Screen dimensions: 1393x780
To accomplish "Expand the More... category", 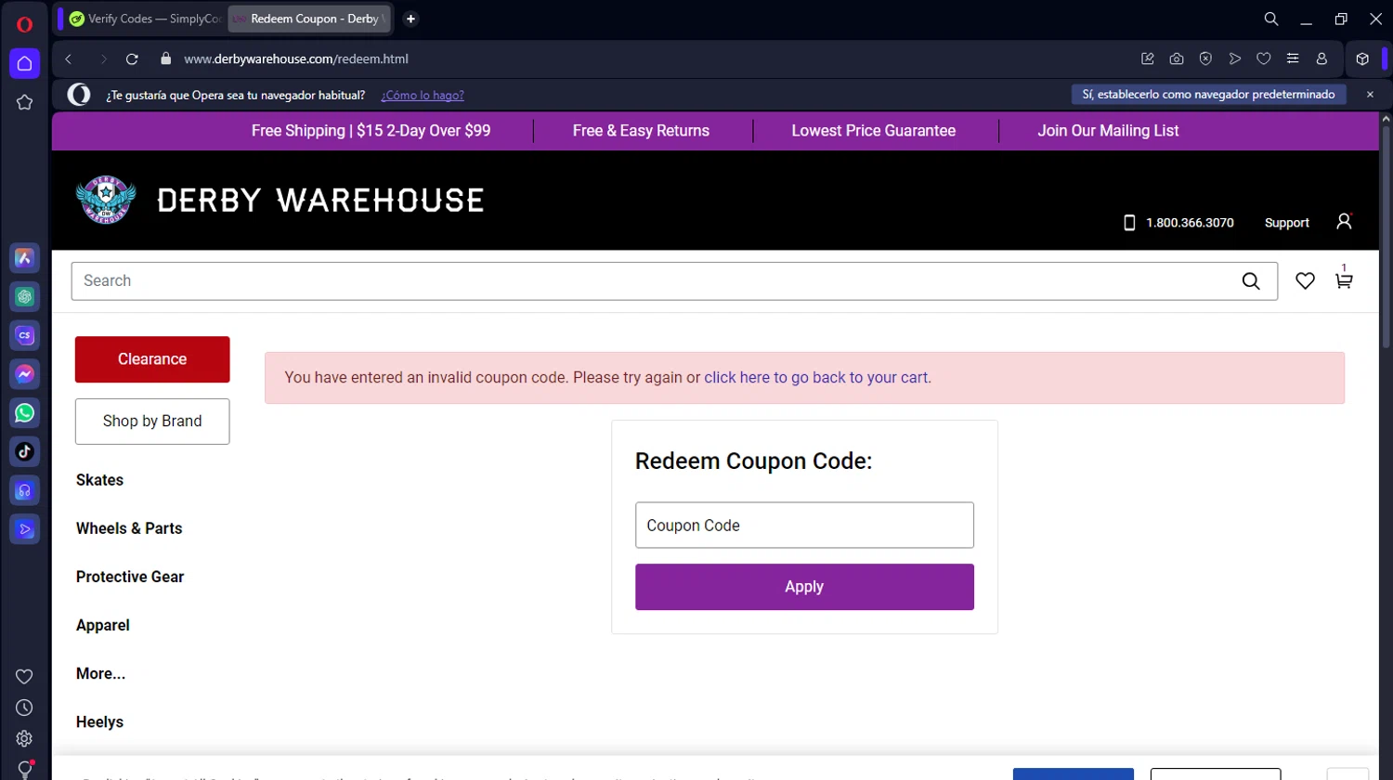I will click(x=100, y=673).
